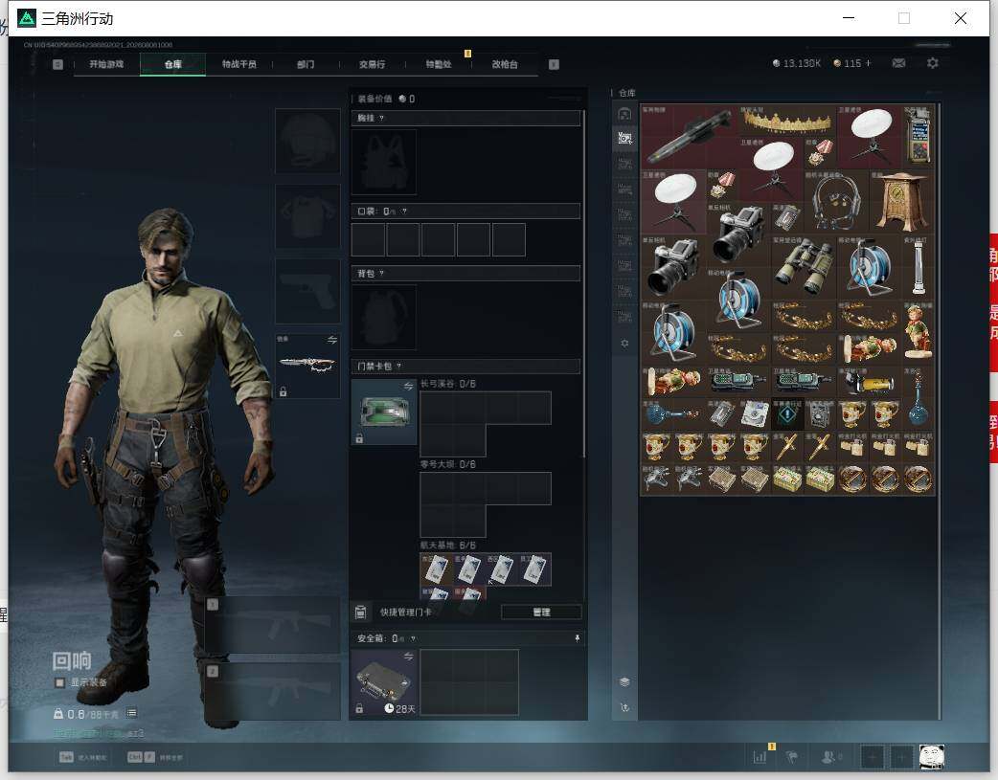Open the settings gear in the top bar
The width and height of the screenshot is (998, 780).
pos(933,63)
